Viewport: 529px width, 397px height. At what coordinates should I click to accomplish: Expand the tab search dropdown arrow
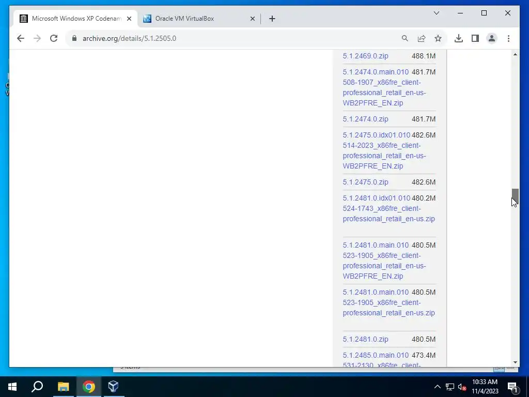coord(436,13)
